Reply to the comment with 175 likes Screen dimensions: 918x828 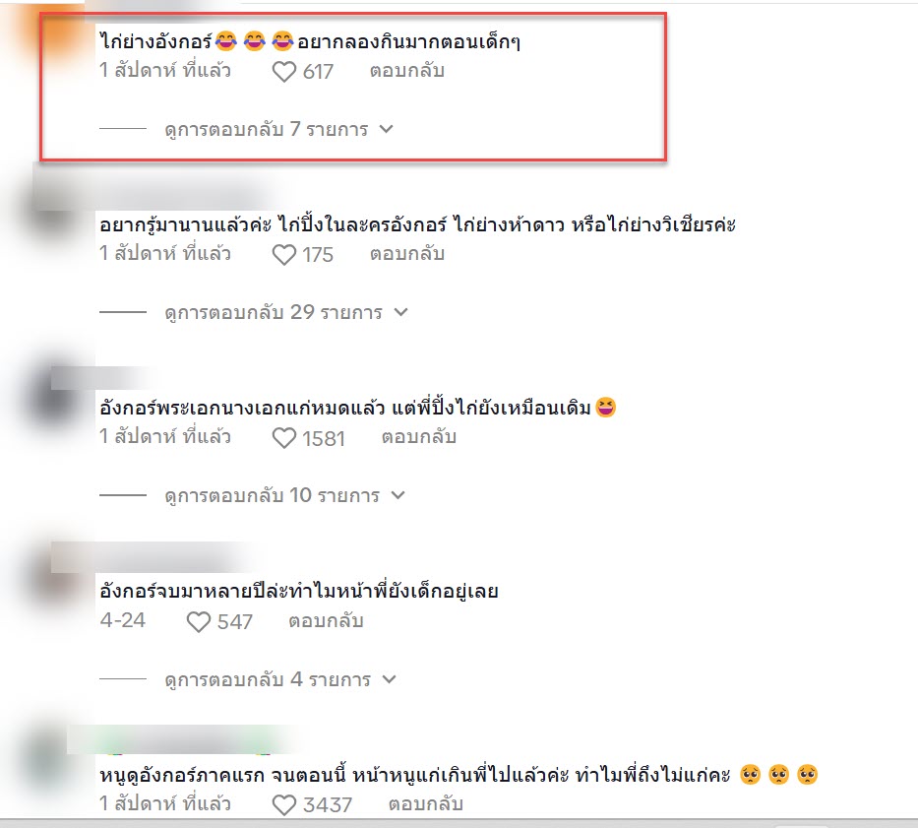coord(407,254)
